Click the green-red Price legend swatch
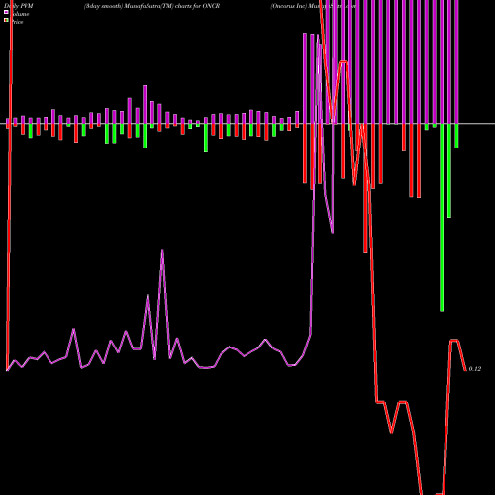The width and height of the screenshot is (495, 495). coord(6,20)
